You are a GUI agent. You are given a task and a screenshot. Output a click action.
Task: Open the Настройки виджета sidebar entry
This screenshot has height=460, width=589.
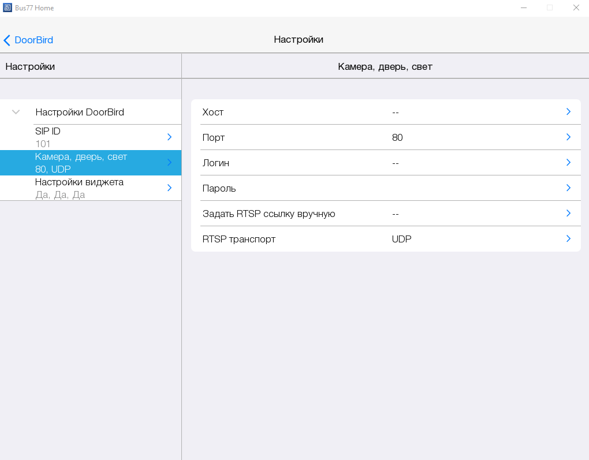coord(79,188)
